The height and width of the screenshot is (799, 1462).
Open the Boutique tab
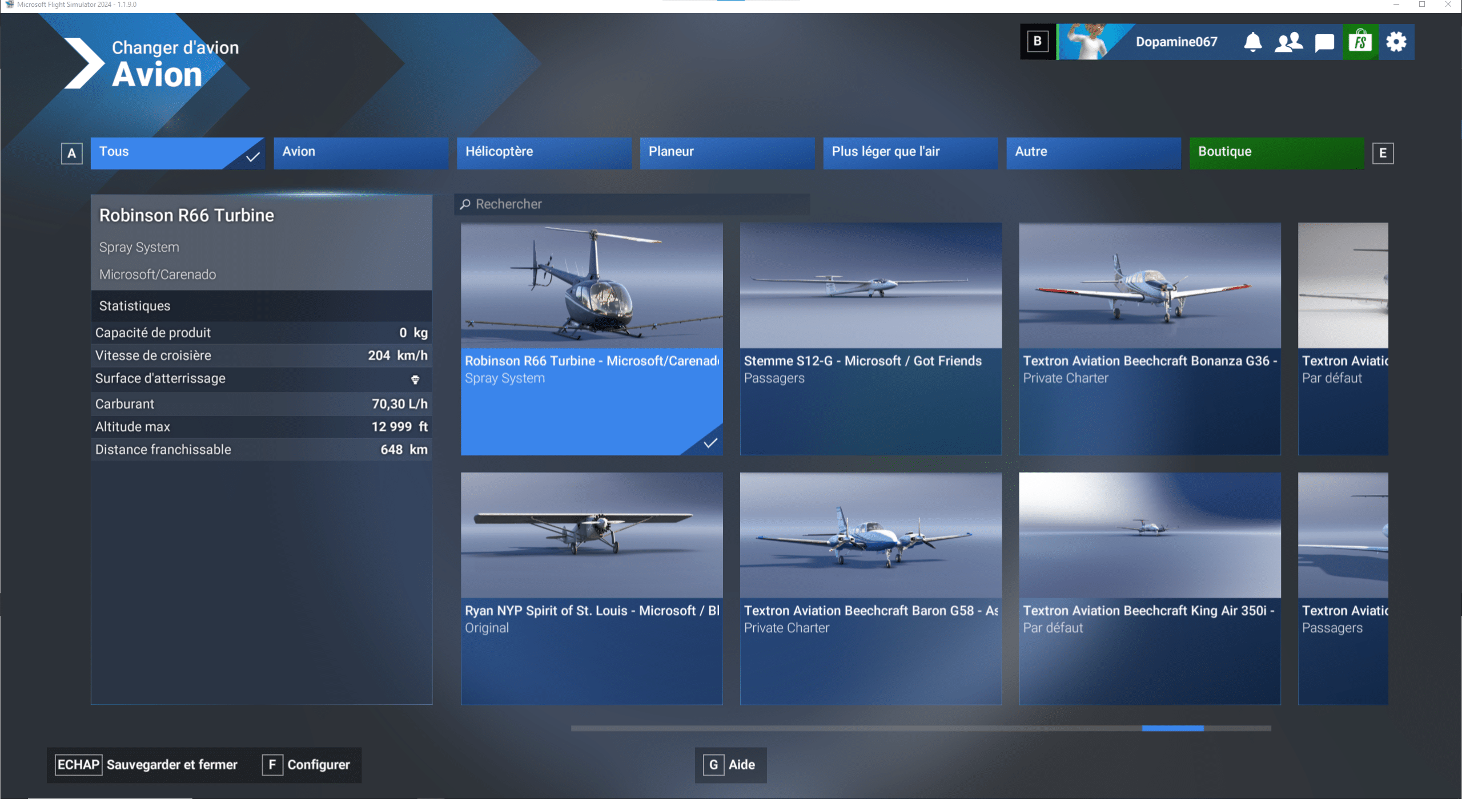click(1277, 152)
